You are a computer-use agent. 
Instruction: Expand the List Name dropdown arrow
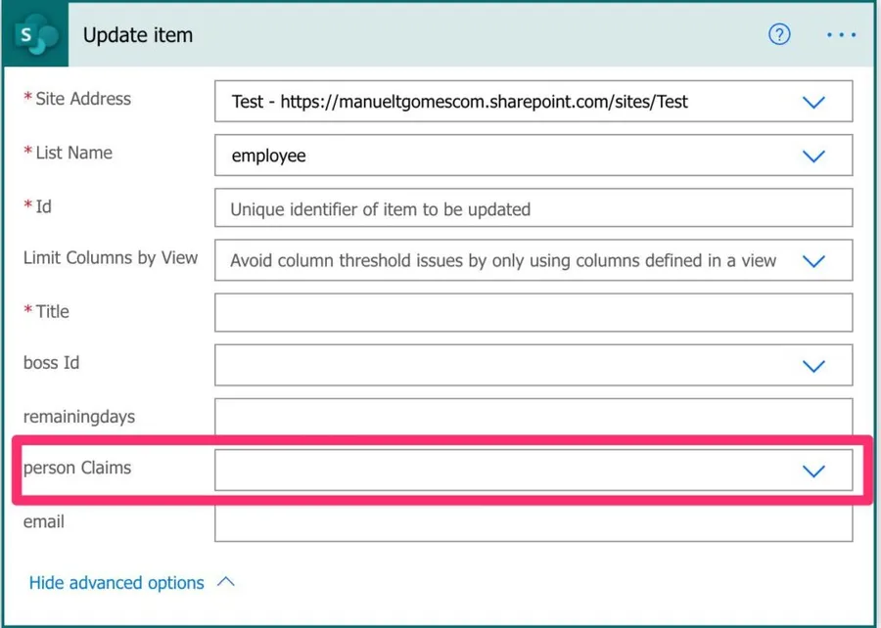click(813, 156)
